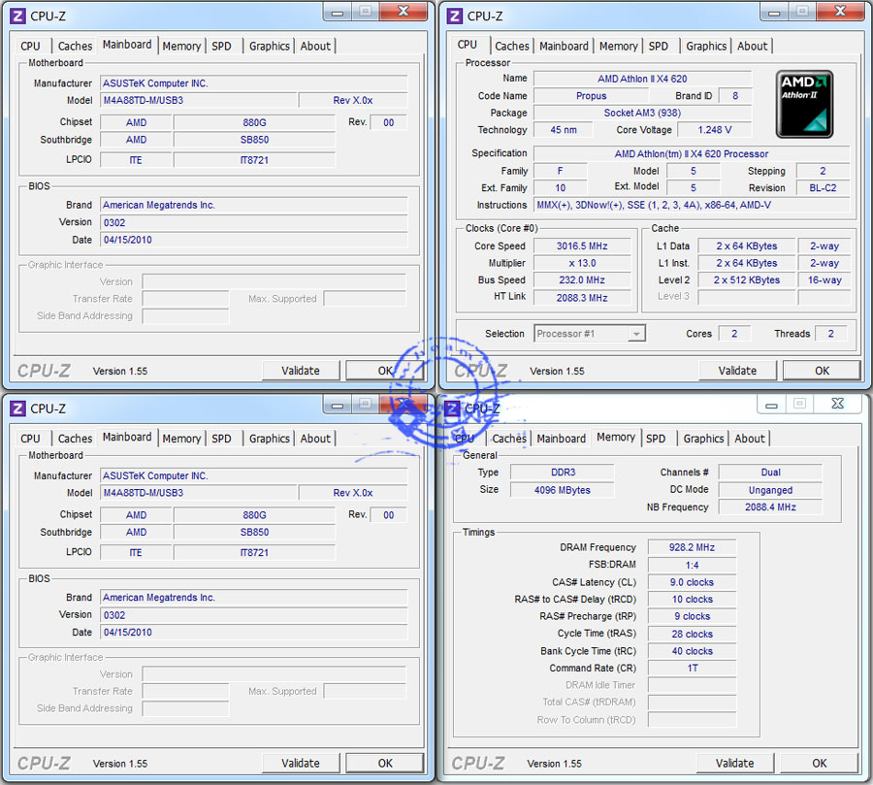Viewport: 873px width, 785px height.
Task: Open About tab in bottom-left window
Action: click(x=315, y=439)
